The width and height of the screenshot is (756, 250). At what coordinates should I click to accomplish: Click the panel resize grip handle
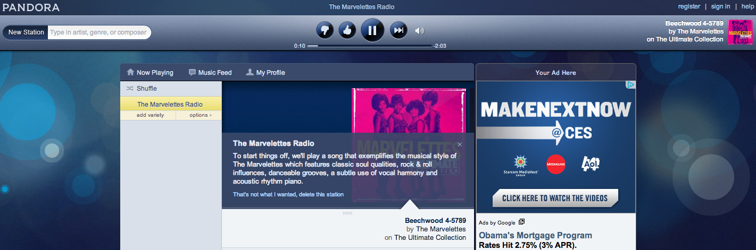(x=347, y=213)
